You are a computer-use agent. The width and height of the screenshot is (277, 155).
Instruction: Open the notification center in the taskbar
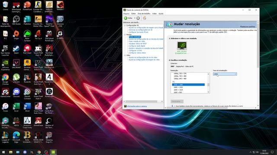coord(272,152)
